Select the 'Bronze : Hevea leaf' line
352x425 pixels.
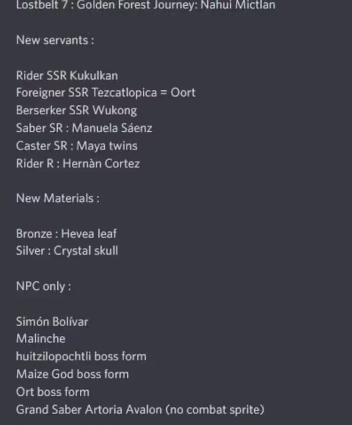click(x=66, y=234)
